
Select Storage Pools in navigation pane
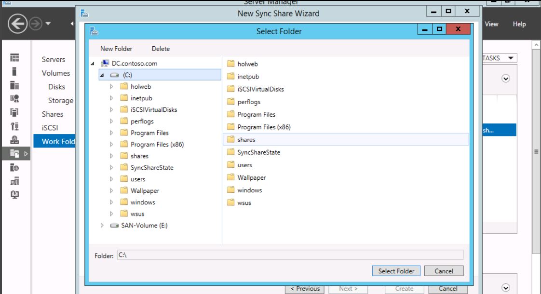pos(61,100)
